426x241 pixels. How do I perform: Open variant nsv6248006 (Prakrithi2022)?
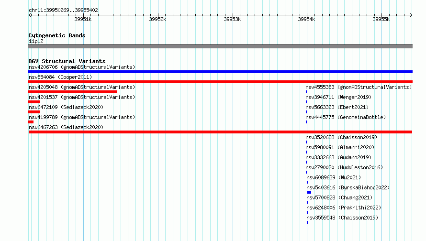tap(344, 208)
